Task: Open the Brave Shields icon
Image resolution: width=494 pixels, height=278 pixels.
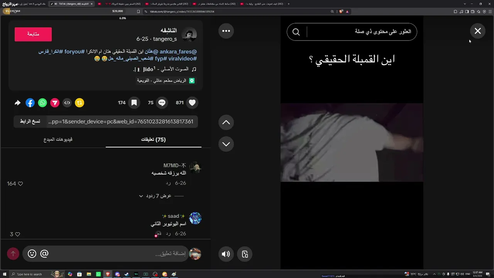Action: (341, 12)
